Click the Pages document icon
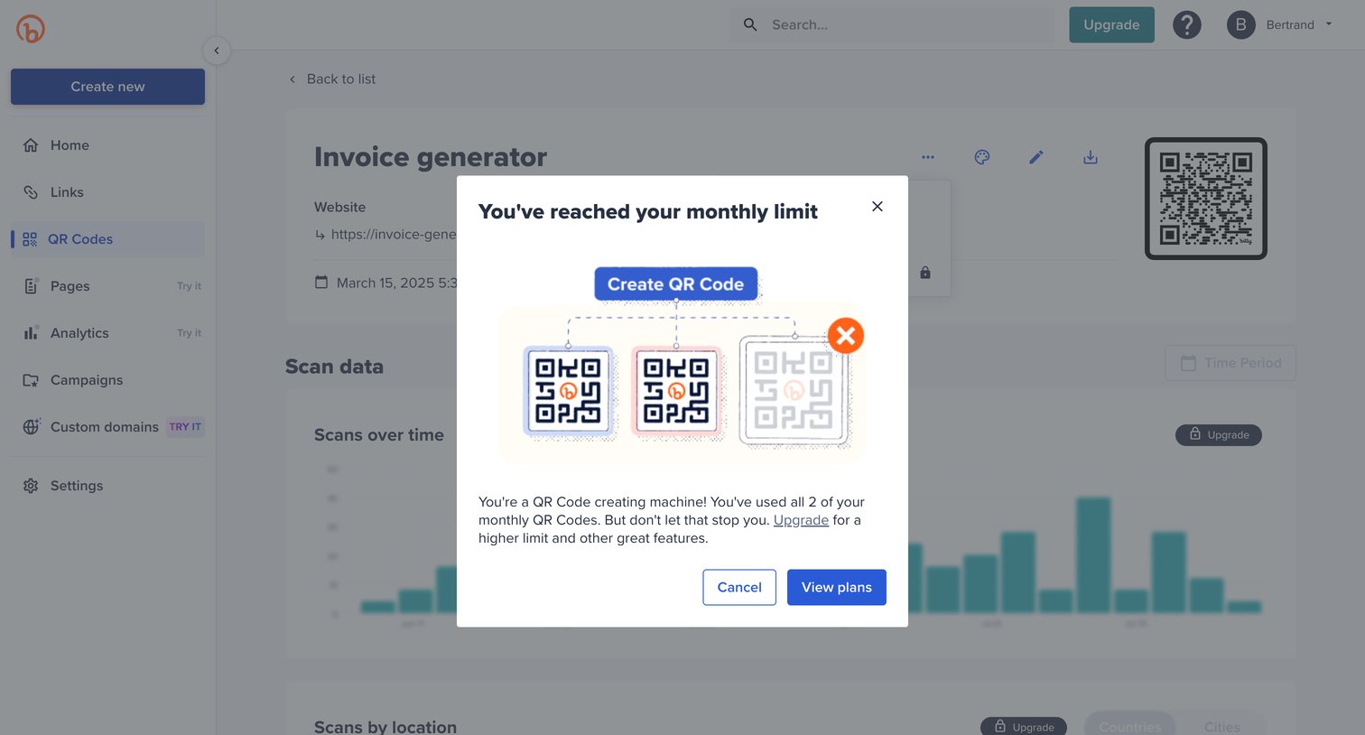This screenshot has width=1365, height=735. 31,286
